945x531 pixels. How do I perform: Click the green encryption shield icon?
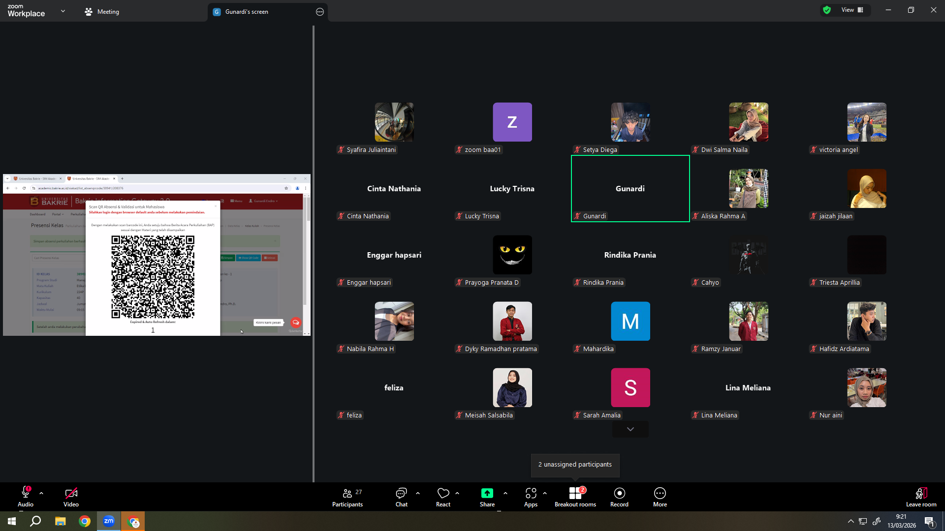tap(827, 10)
